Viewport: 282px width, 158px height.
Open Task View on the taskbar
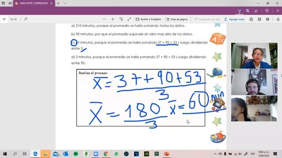25,154
